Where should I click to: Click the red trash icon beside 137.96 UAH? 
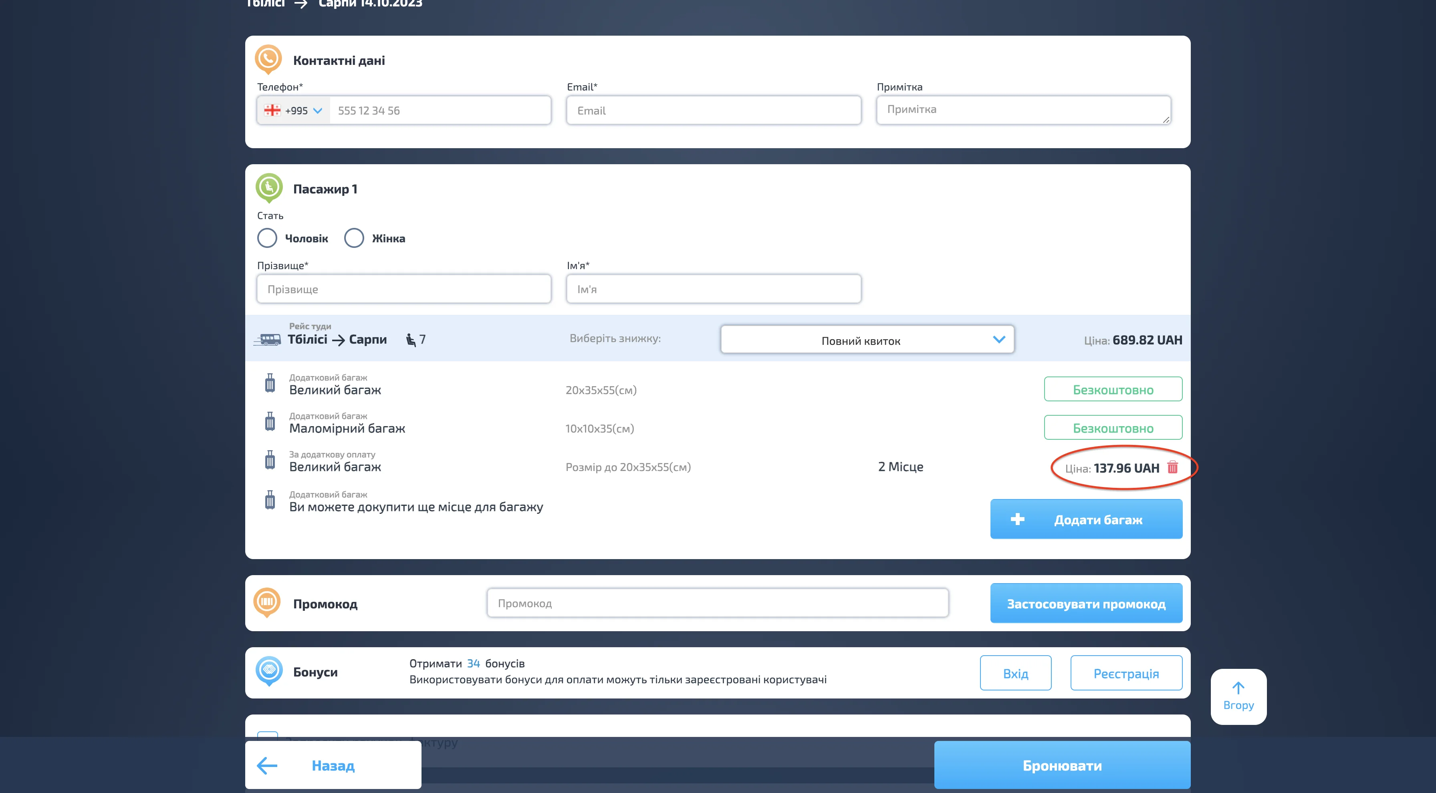click(x=1172, y=467)
